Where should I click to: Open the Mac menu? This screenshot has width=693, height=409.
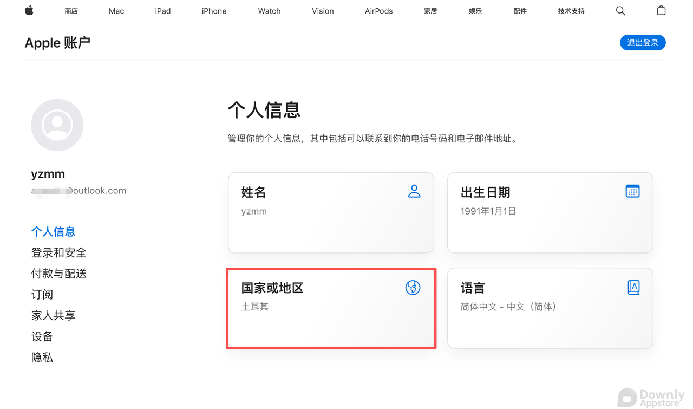tap(116, 11)
